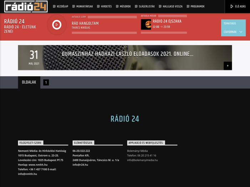Open the Slágerlisták menu

tap(145, 6)
